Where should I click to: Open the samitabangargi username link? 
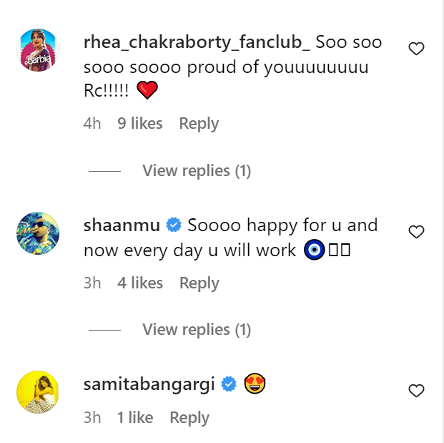[x=149, y=384]
